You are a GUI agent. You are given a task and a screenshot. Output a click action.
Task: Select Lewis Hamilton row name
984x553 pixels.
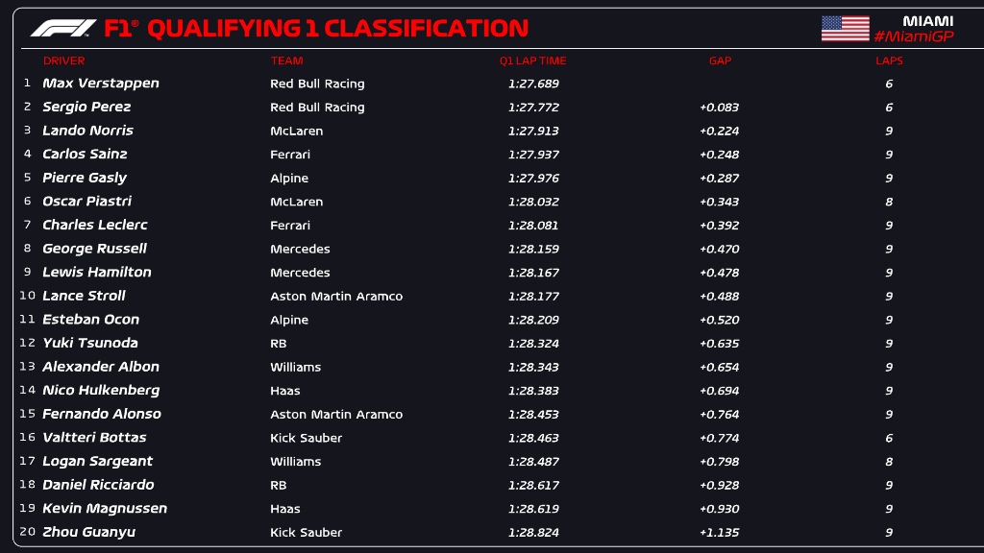click(97, 272)
